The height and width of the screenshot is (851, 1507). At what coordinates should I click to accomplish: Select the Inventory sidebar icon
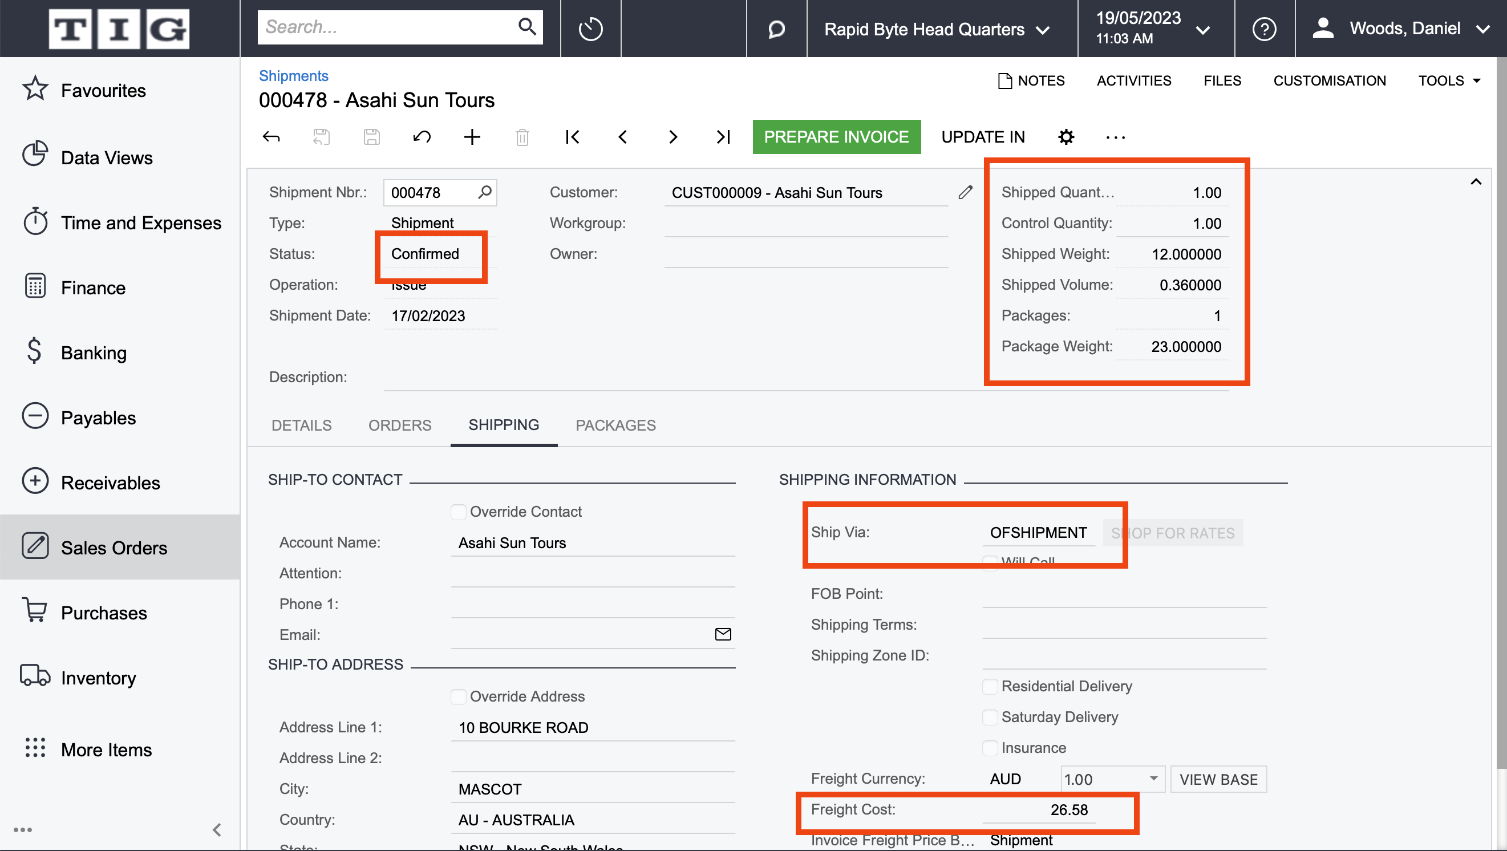point(35,676)
